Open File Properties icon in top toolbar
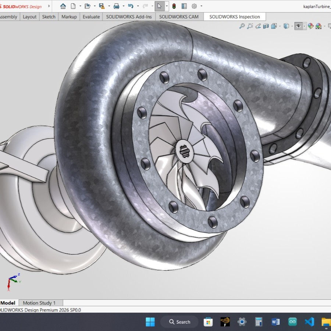This screenshot has width=331, height=331. [x=184, y=6]
